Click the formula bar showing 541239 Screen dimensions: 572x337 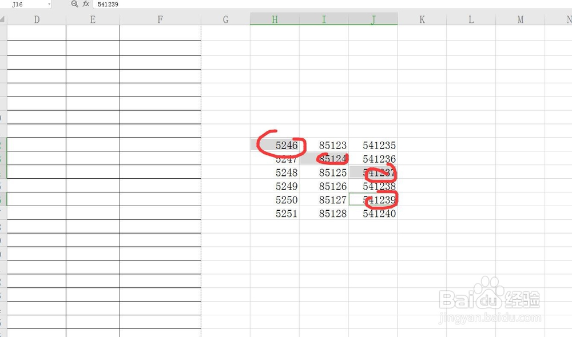[x=332, y=5]
